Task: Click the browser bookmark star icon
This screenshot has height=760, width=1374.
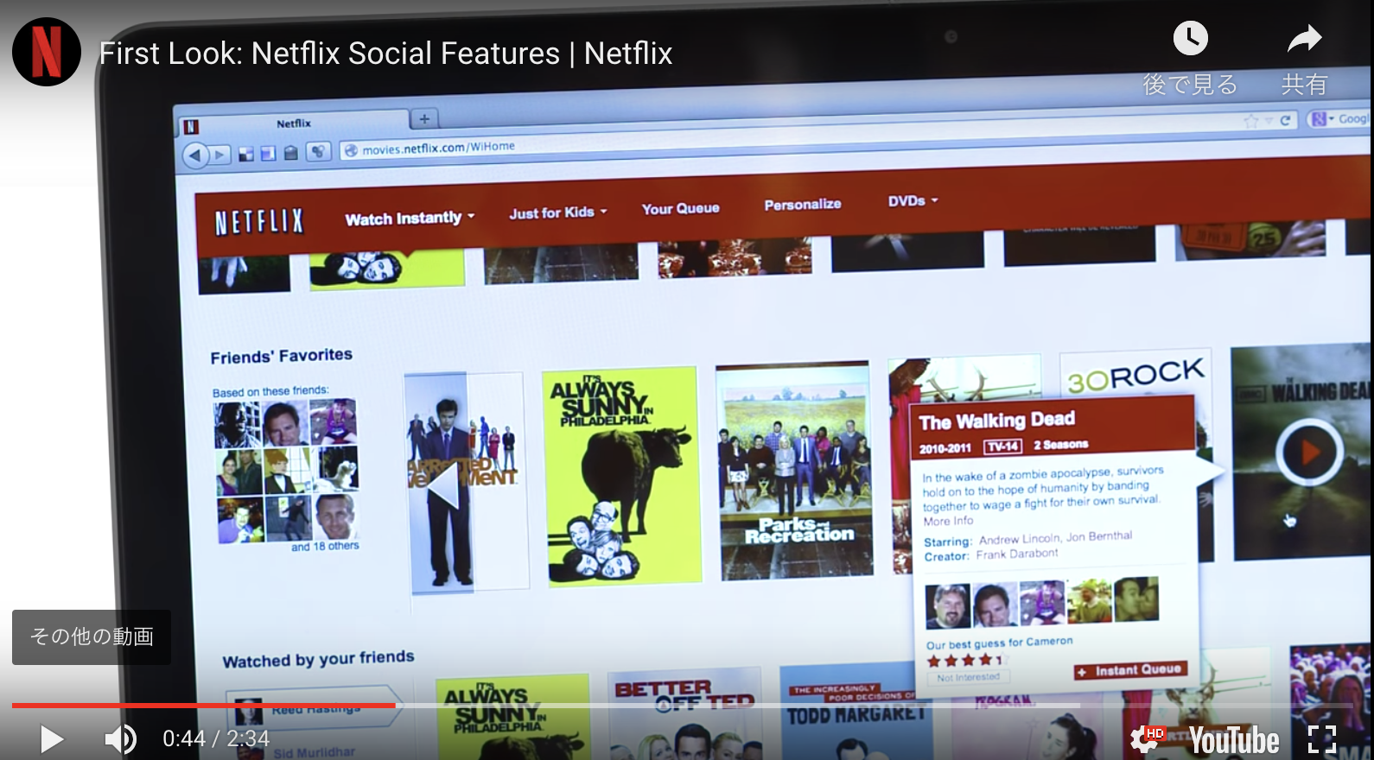Action: coord(1250,122)
